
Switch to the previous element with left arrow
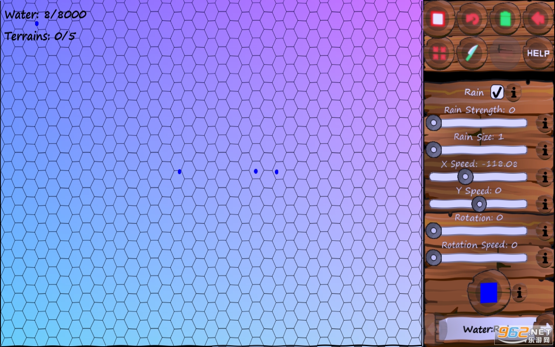pyautogui.click(x=431, y=330)
